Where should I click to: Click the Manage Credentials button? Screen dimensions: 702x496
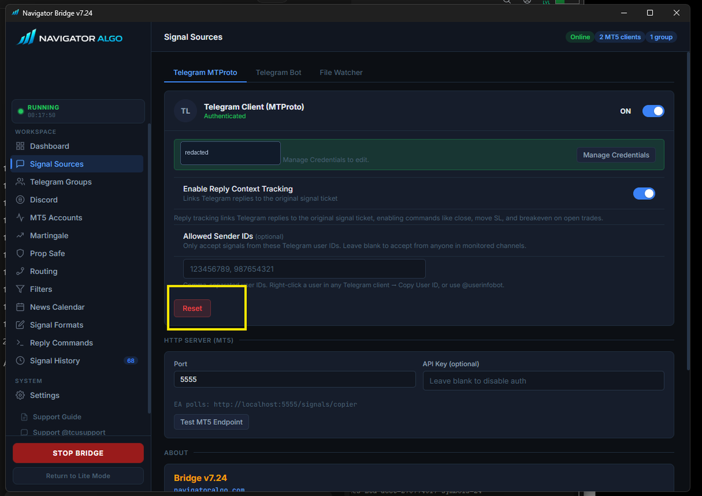(x=616, y=155)
